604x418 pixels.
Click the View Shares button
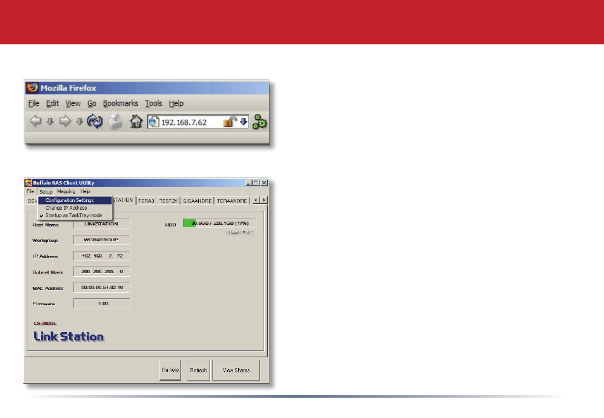[x=236, y=370]
